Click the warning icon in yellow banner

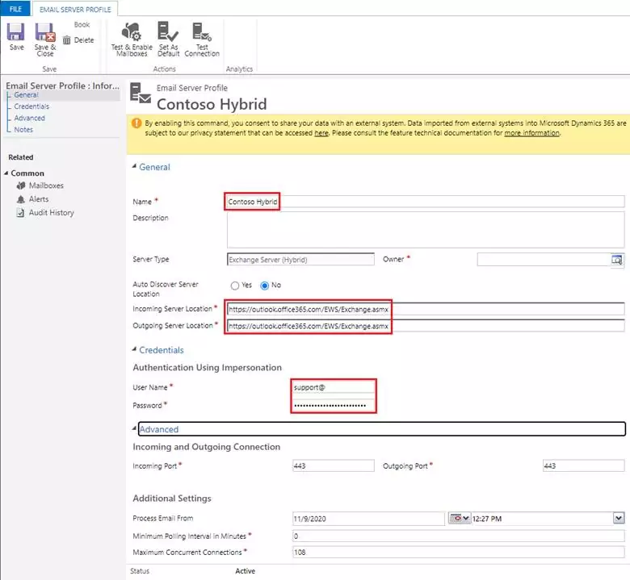click(x=136, y=123)
